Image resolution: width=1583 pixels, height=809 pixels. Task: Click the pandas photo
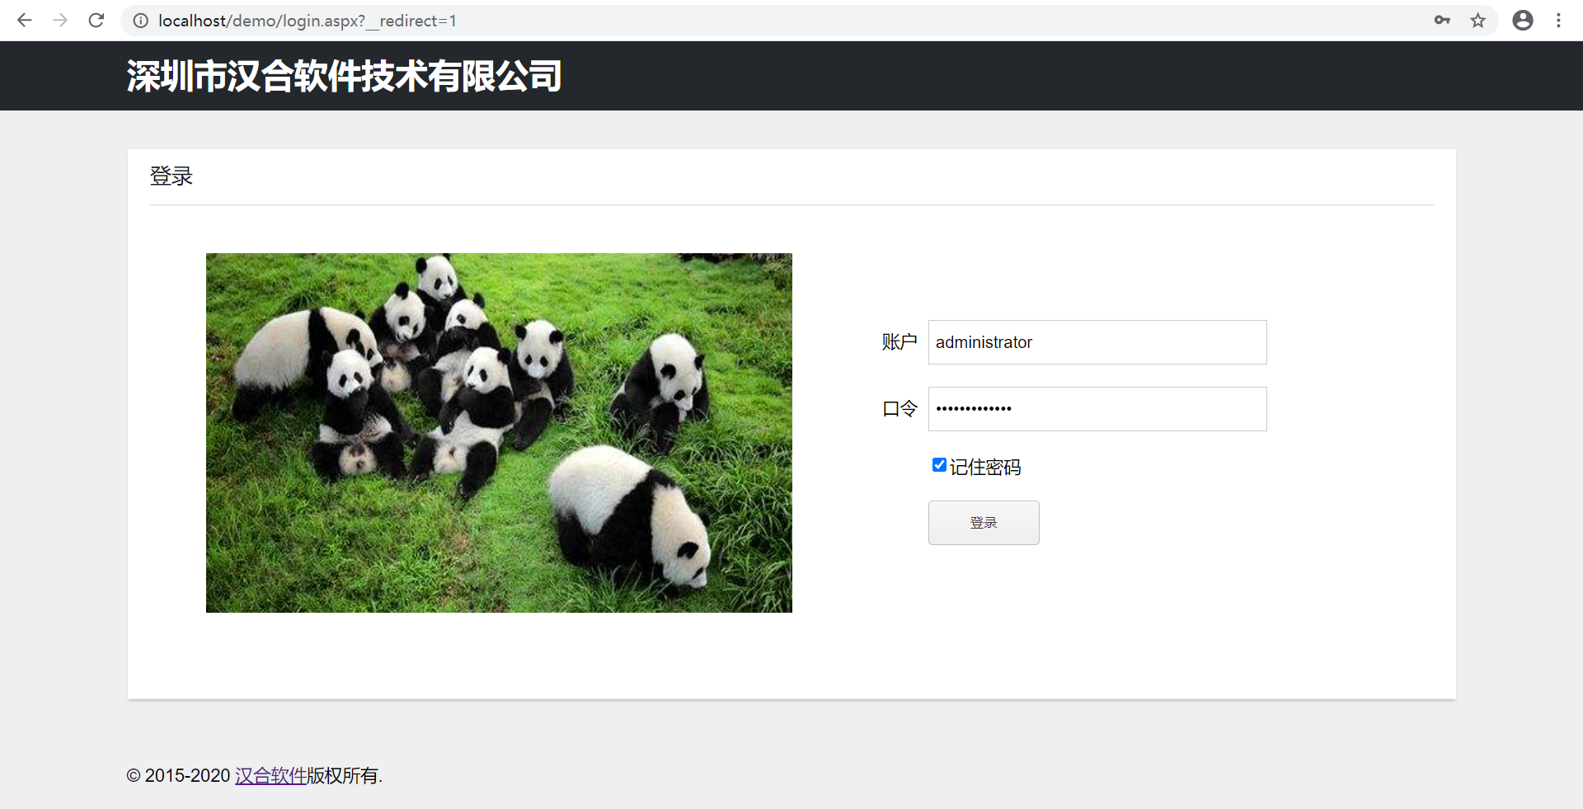click(499, 433)
